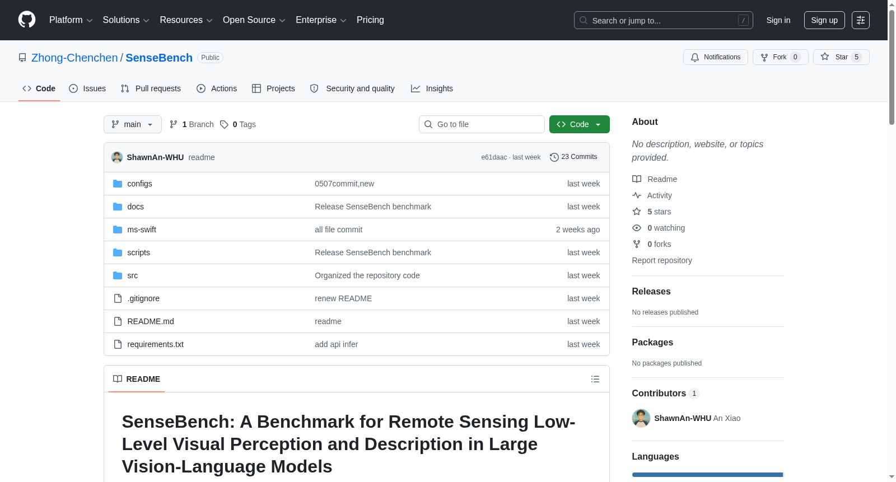Click the Sign in link

pos(778,20)
